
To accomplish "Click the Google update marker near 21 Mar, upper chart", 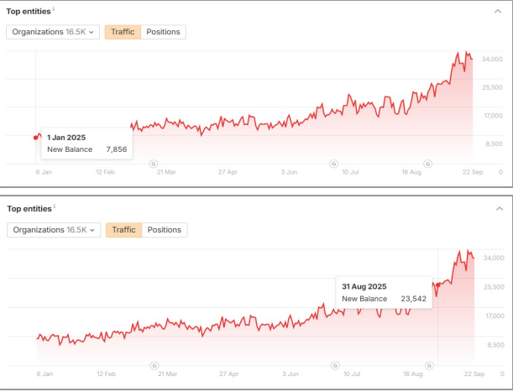I will (x=153, y=164).
